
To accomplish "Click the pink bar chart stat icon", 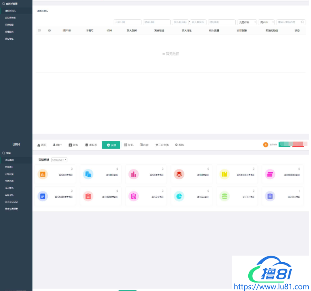I will [x=133, y=174].
